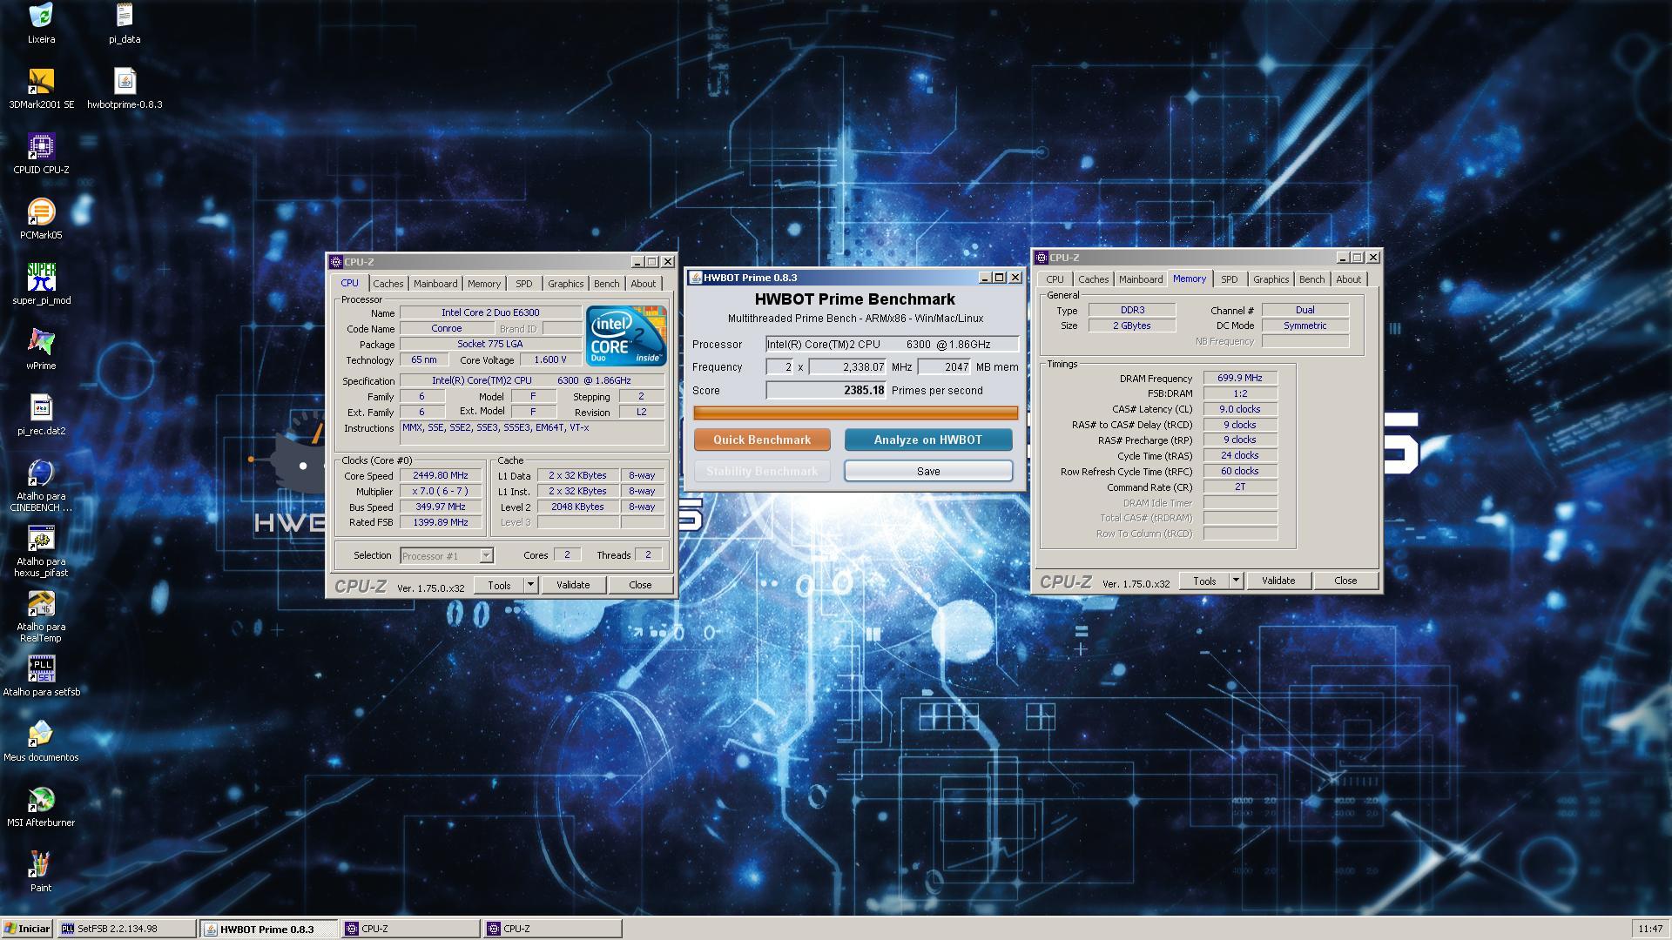Image resolution: width=1672 pixels, height=940 pixels.
Task: Open the SPD tab in the left CPU-Z
Action: [523, 284]
